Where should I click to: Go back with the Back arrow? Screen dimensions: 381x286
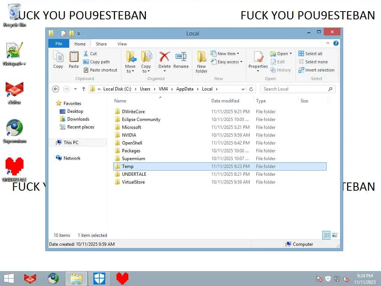coord(56,89)
